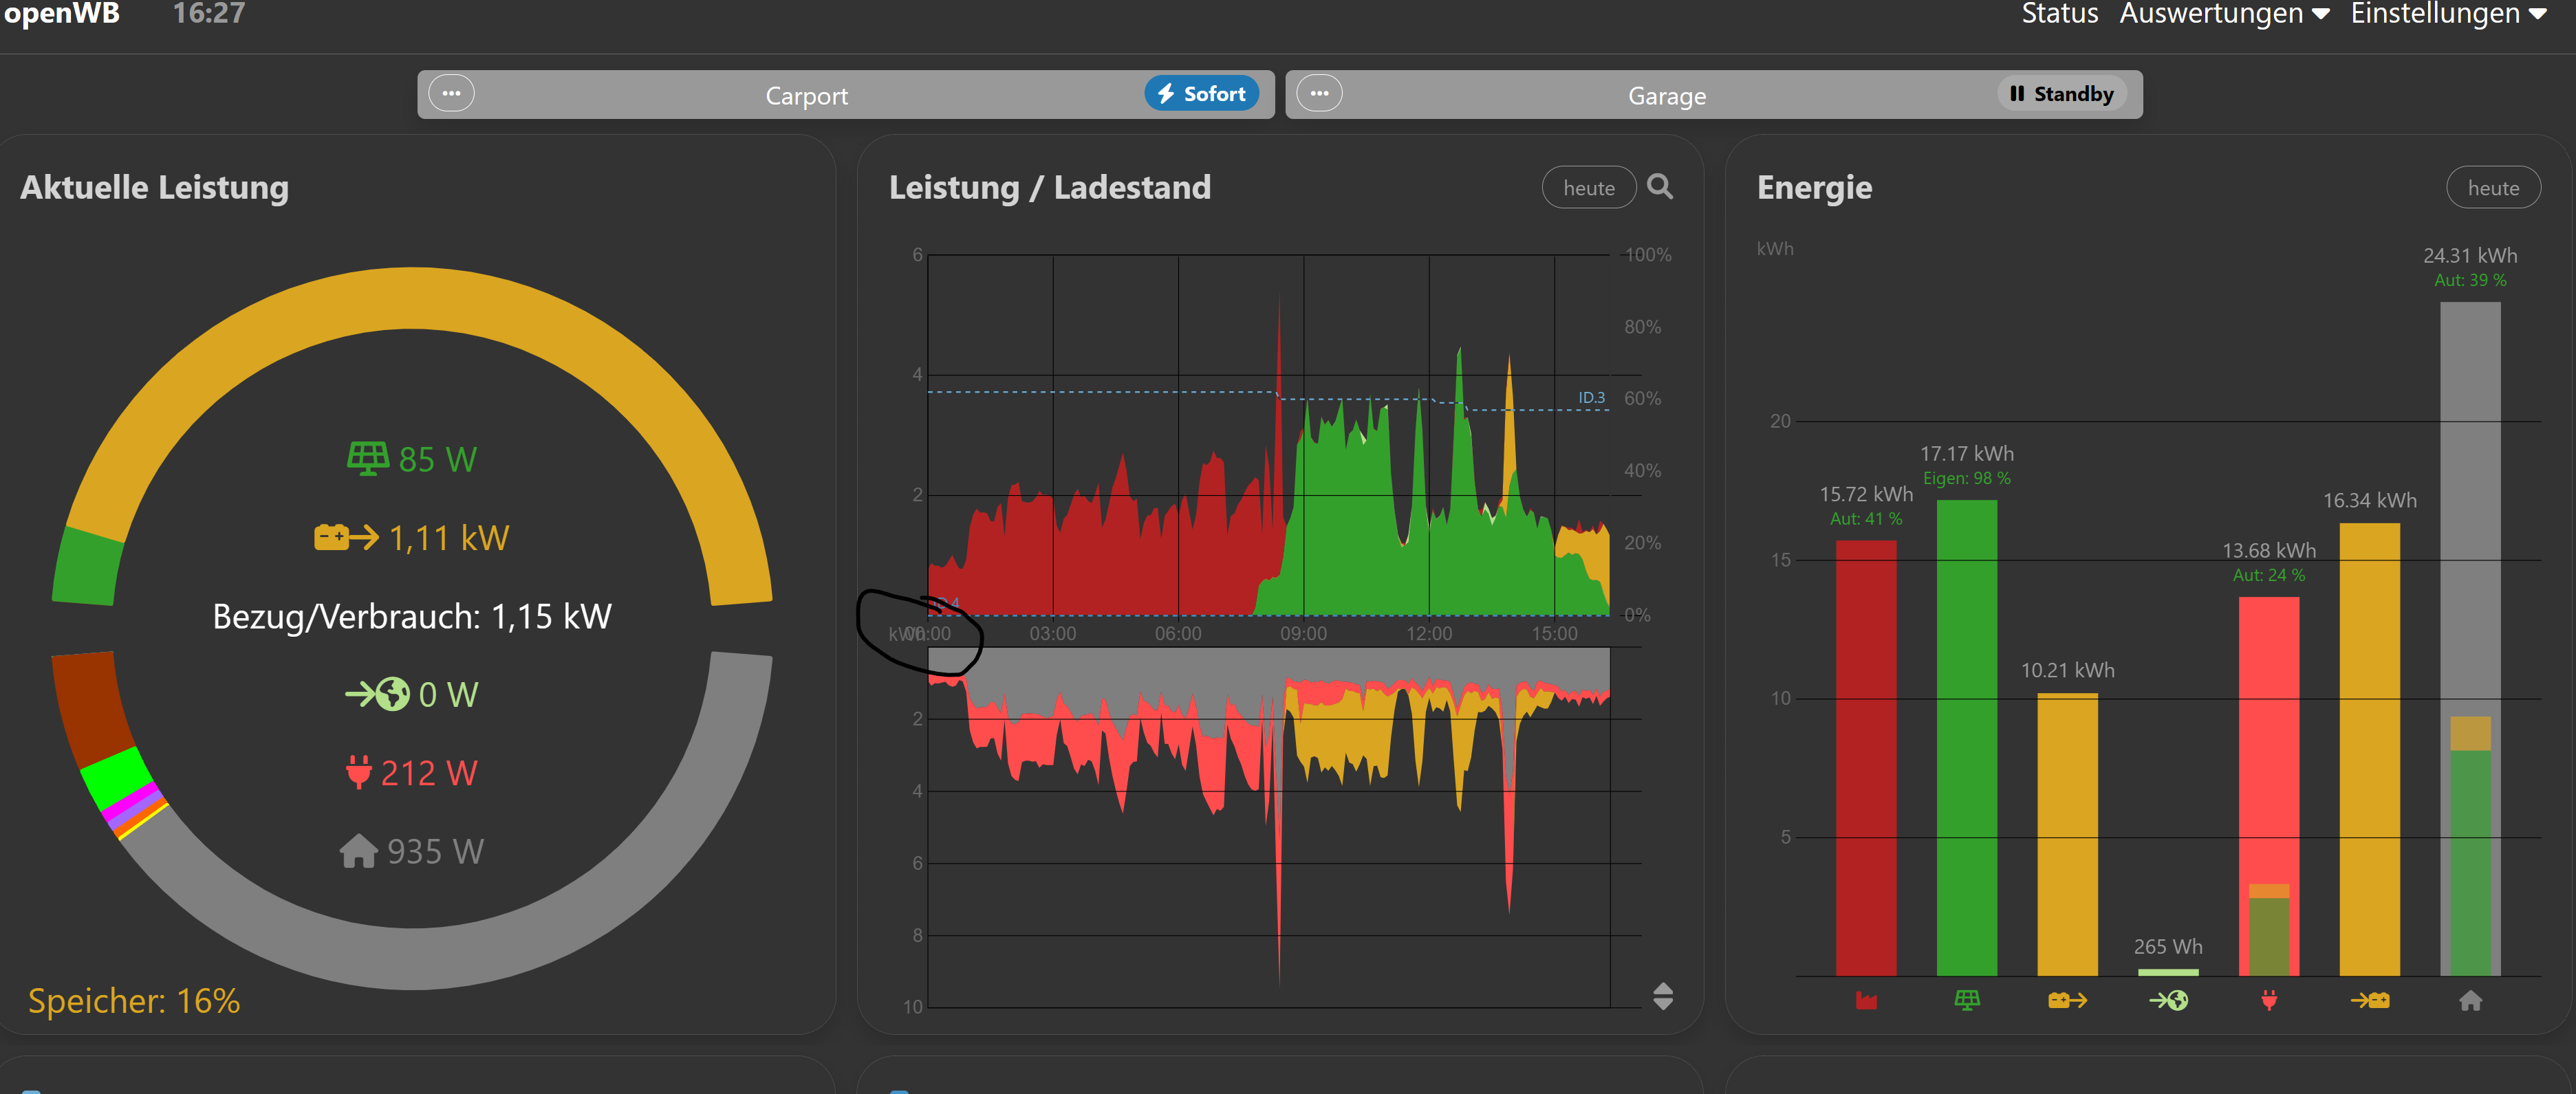
Task: Click the house consumption icon under Energie
Action: pos(2470,1000)
